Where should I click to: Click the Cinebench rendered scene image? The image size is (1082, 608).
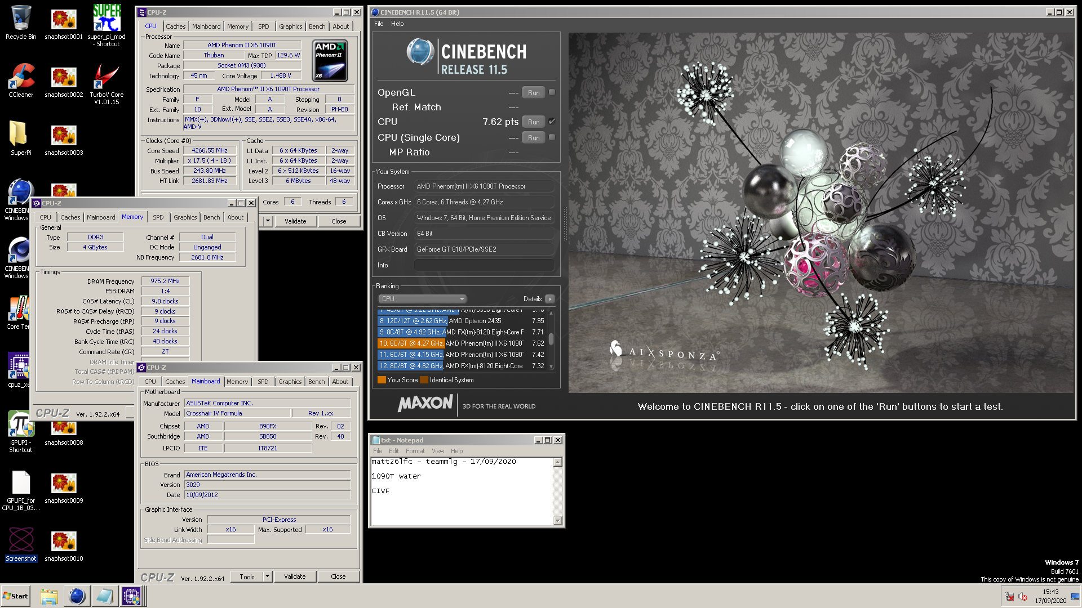[x=821, y=213]
